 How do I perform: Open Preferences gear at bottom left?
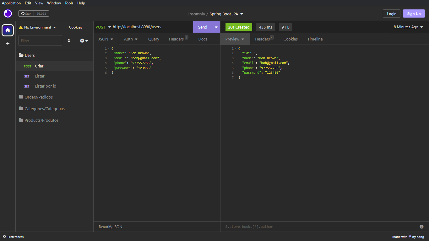click(5, 237)
